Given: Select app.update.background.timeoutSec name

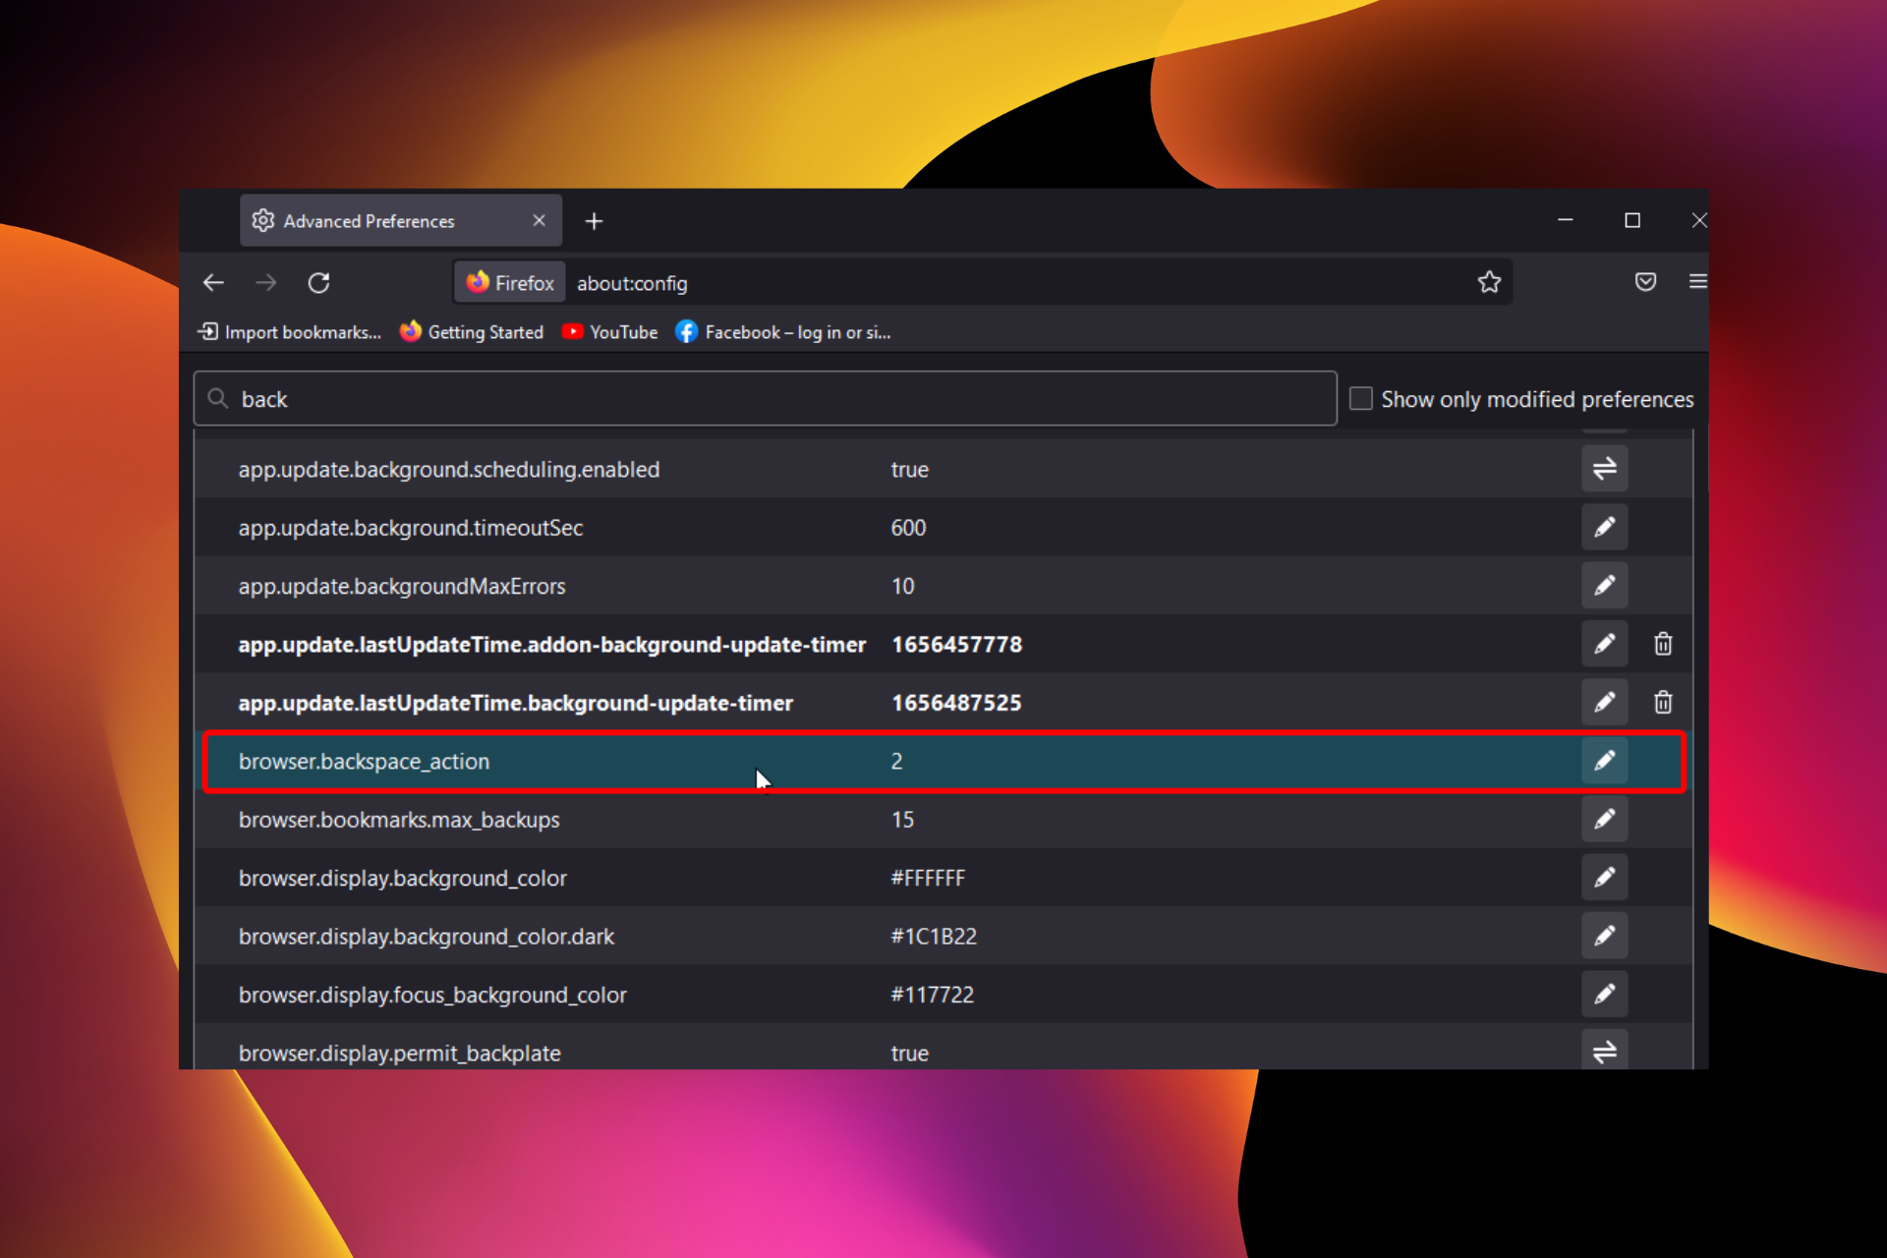Looking at the screenshot, I should (411, 528).
